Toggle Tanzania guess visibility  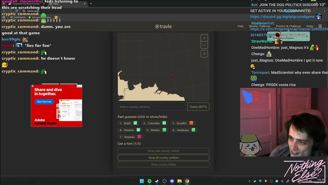tap(130, 137)
